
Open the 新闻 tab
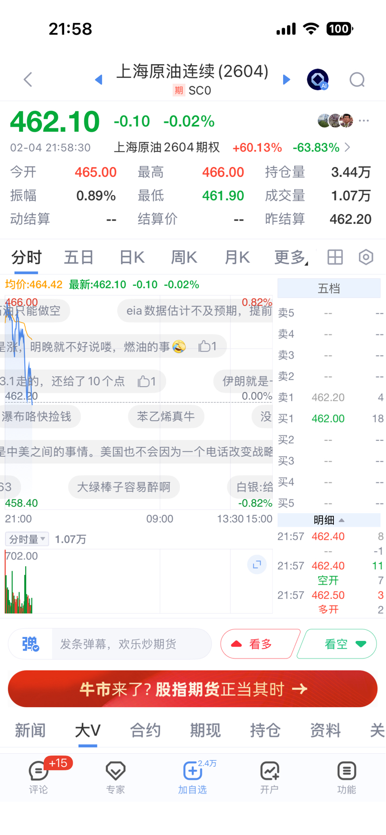(x=30, y=730)
